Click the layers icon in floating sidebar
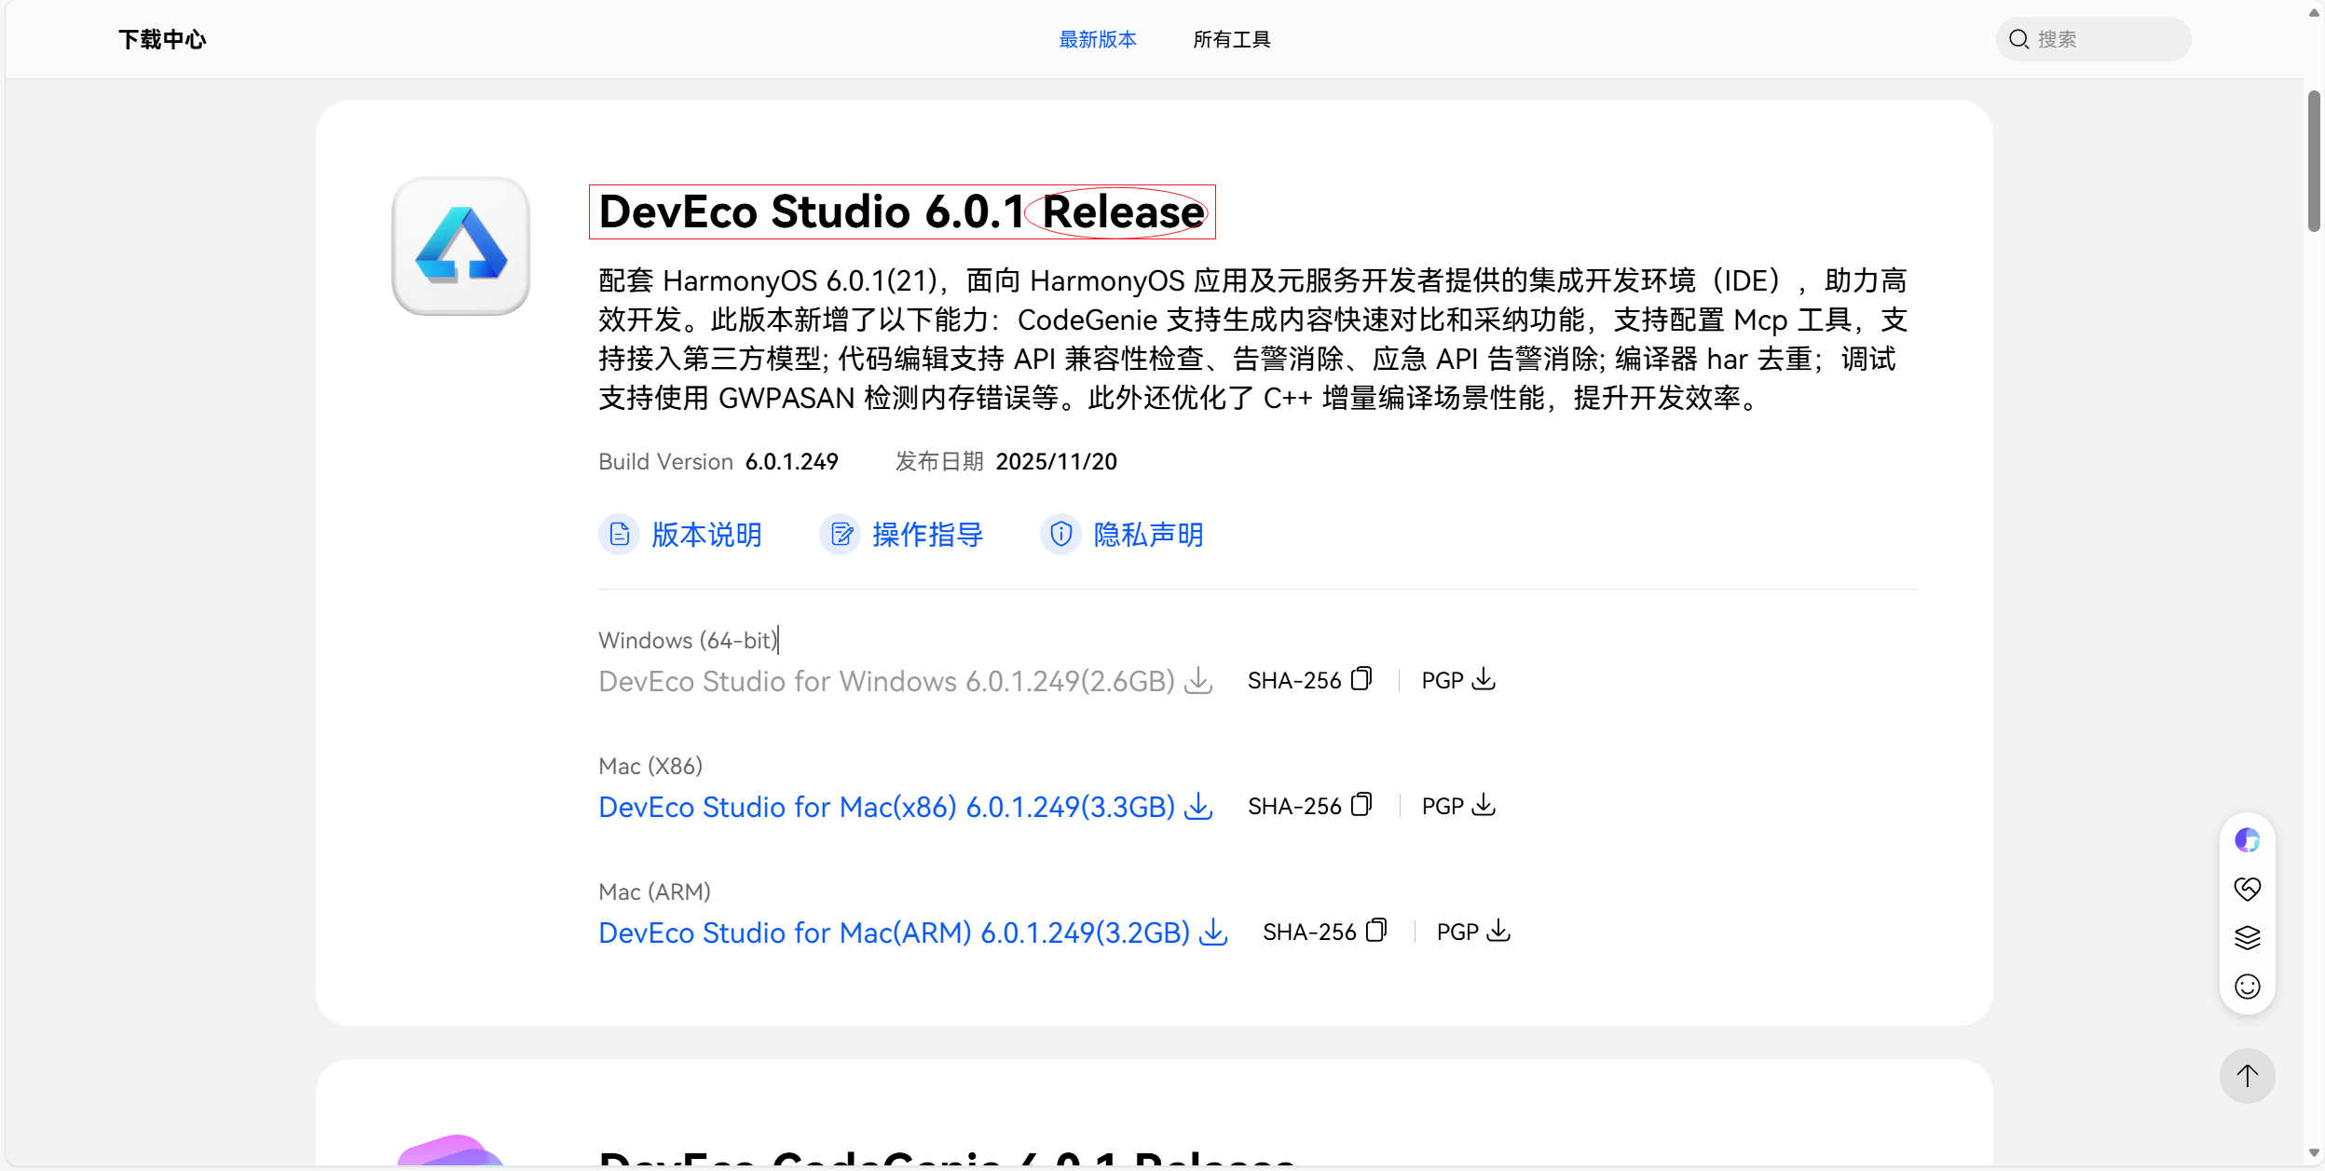 (x=2247, y=937)
